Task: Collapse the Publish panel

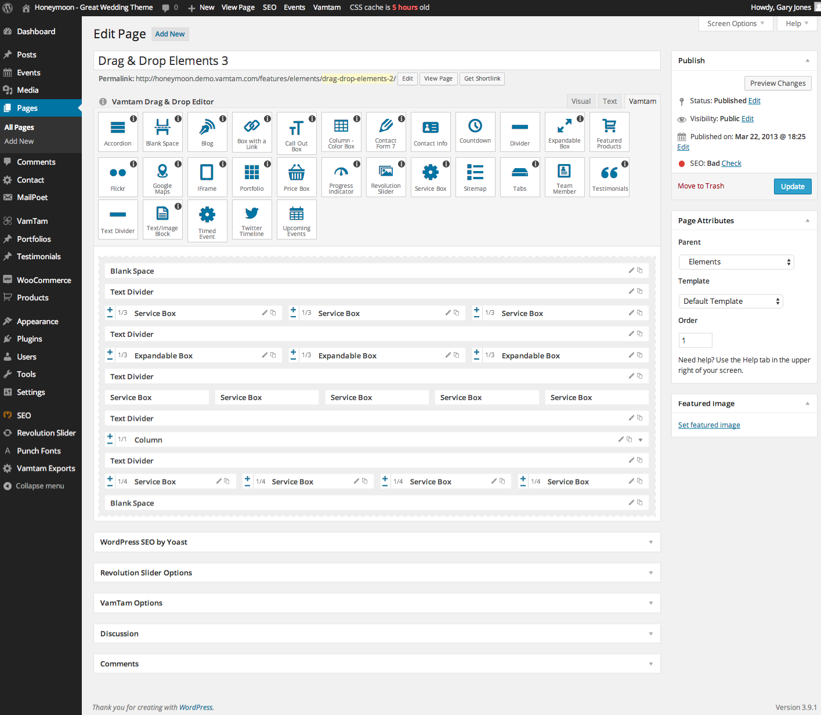Action: point(807,61)
